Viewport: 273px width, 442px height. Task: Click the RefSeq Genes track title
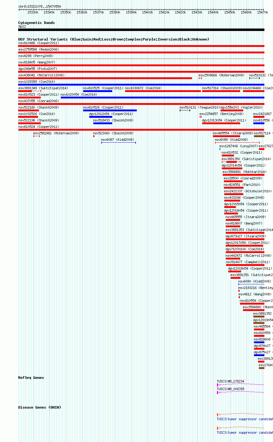[31, 378]
